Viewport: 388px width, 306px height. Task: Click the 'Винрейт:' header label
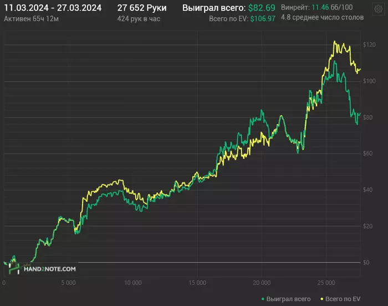point(295,7)
